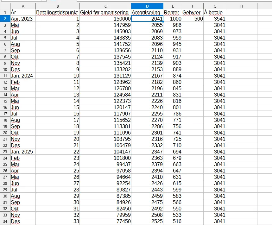Screen dimensions: 272x225
Task: Select 'Å betale' cell in row 34
Action: pyautogui.click(x=215, y=221)
